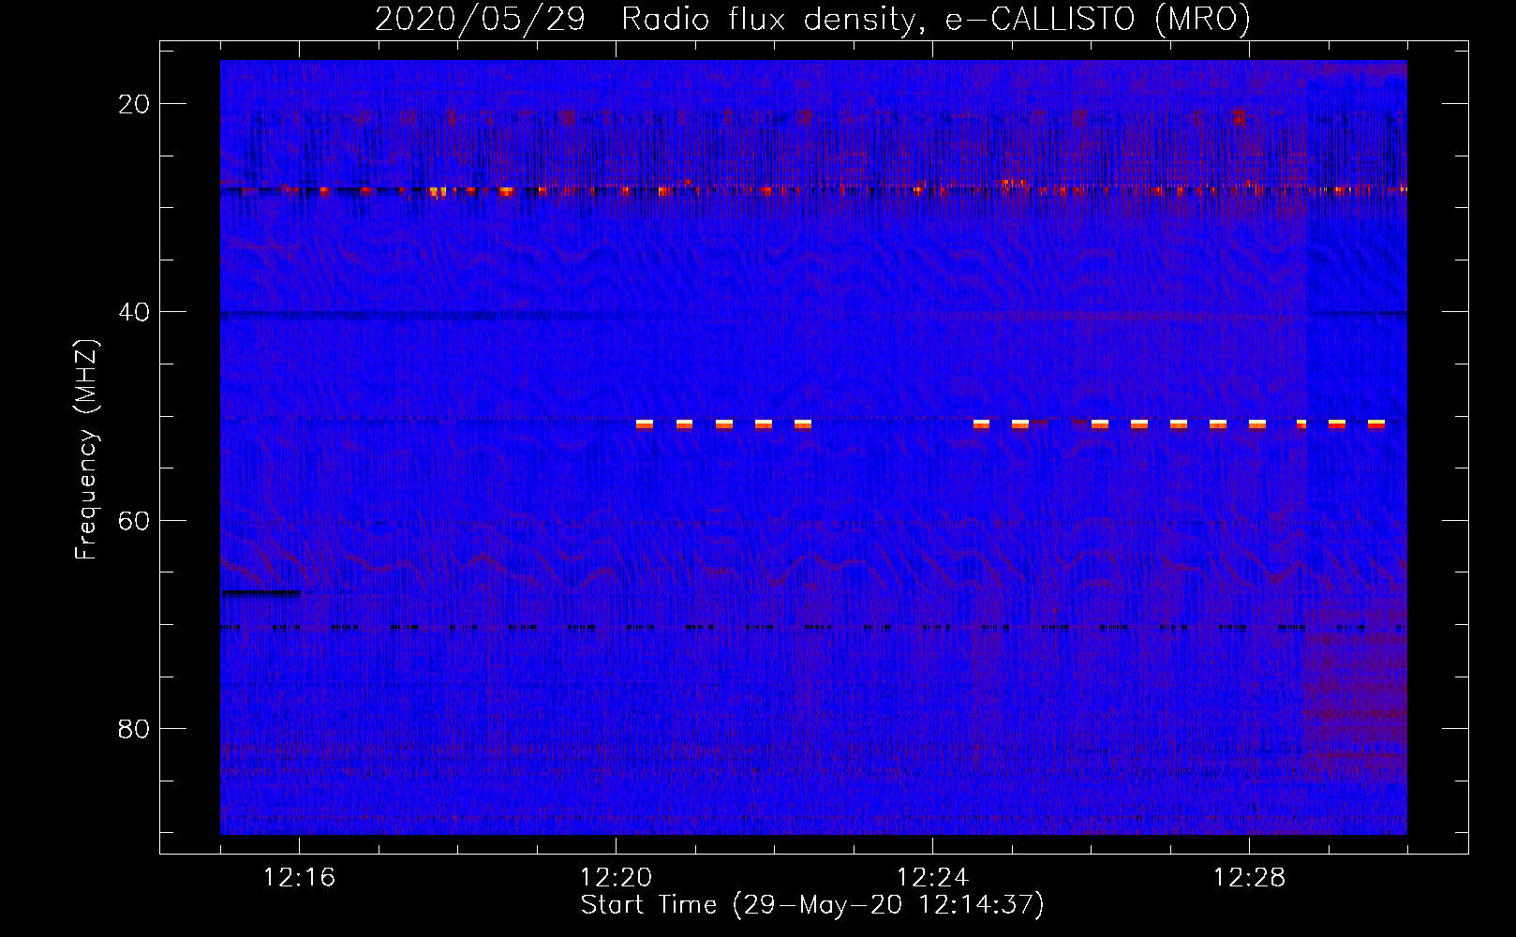Click the 12:24 time tick label

932,878
